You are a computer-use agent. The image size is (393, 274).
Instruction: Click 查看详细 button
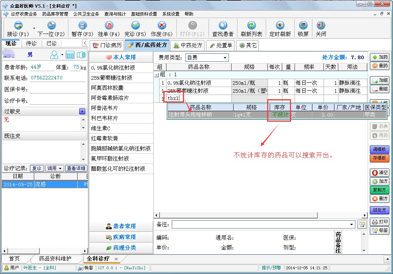point(76,168)
